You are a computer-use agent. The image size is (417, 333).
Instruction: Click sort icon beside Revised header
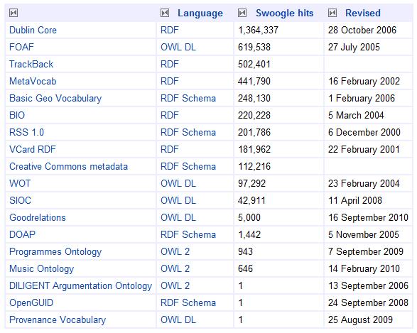click(332, 13)
